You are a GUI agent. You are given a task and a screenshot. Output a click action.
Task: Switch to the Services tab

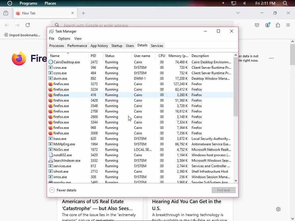[157, 46]
